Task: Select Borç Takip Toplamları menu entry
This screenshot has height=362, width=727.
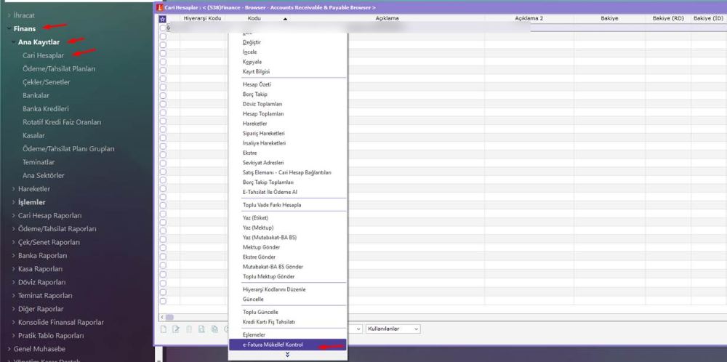Action: point(268,182)
